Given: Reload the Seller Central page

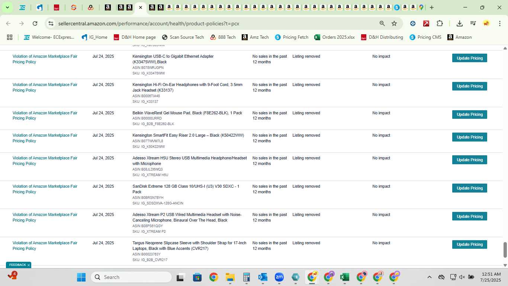Looking at the screenshot, I should (35, 23).
